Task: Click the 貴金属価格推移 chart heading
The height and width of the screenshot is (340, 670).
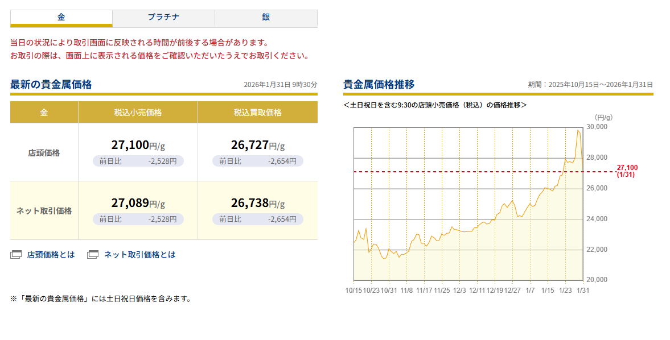Action: tap(379, 85)
